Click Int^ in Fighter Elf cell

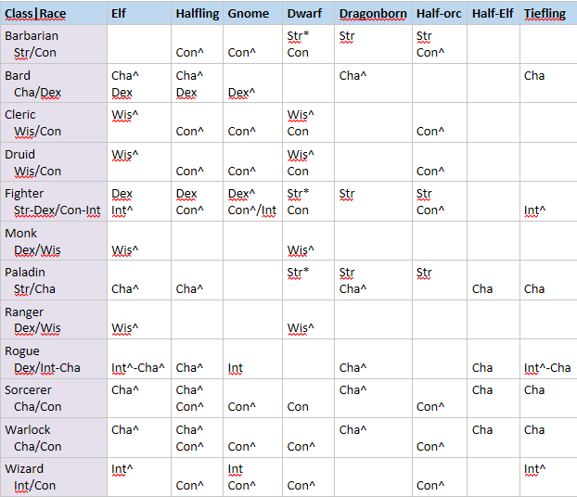pos(122,210)
